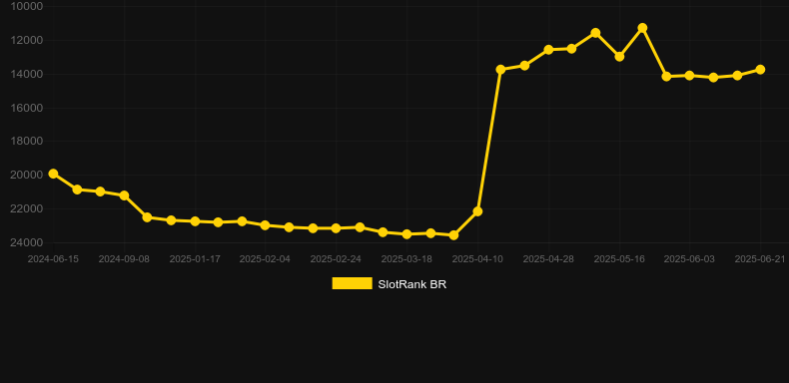Viewport: 789px width, 383px height.
Task: Select the data point for 2025-01-17
Action: point(195,221)
